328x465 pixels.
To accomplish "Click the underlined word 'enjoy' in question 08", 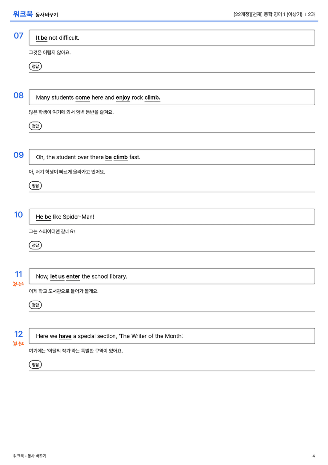I will pos(123,98).
